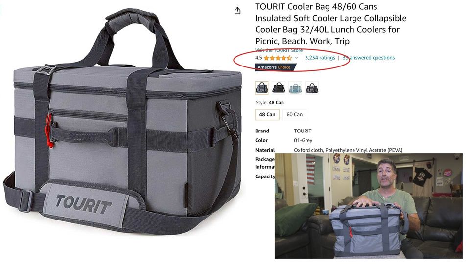470x264 pixels.
Task: Click the share icon beside the product title
Action: click(x=237, y=11)
